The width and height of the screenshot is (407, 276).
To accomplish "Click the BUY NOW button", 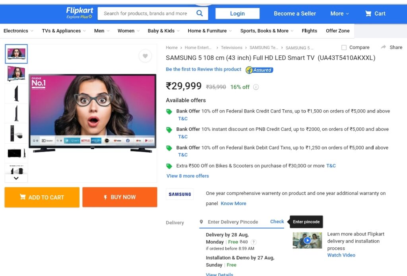I will [120, 197].
